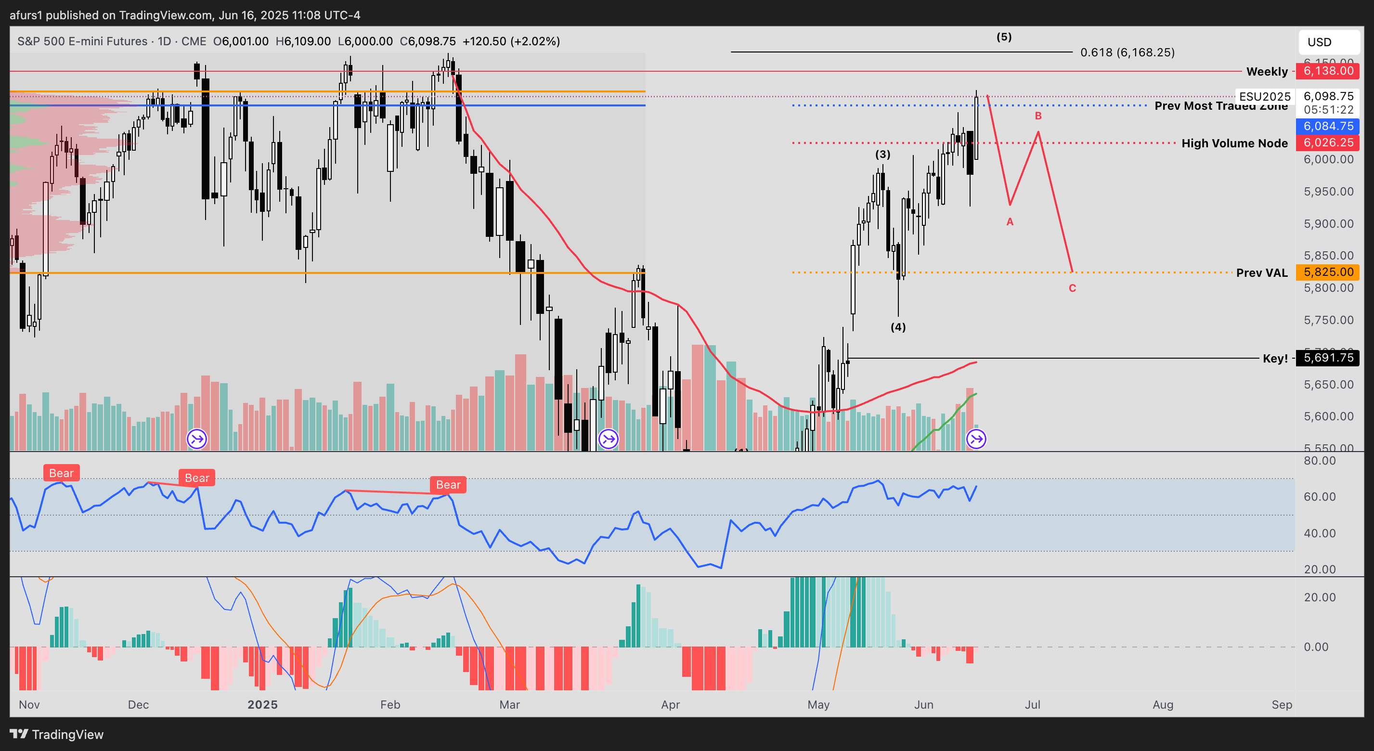The image size is (1374, 751).
Task: Select the red 'B' projection label
Action: click(x=1038, y=116)
